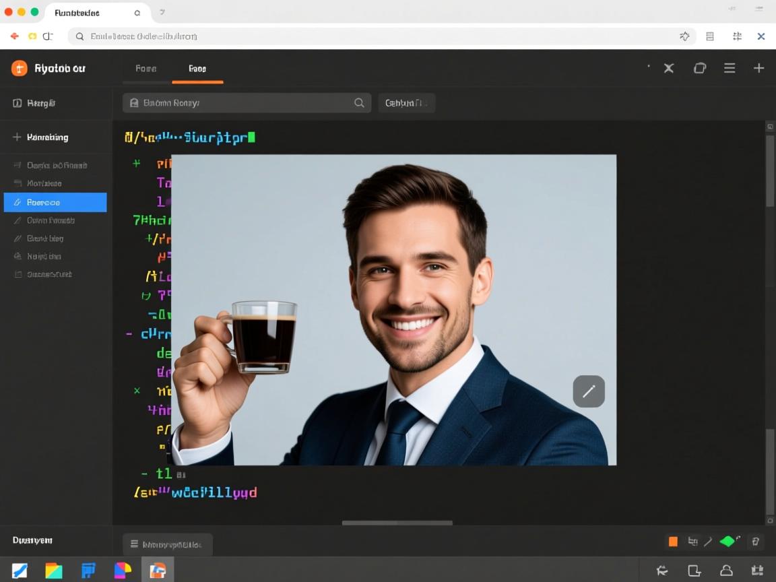Select the first sidebar item below the plus row
This screenshot has width=776, height=582.
coord(55,165)
